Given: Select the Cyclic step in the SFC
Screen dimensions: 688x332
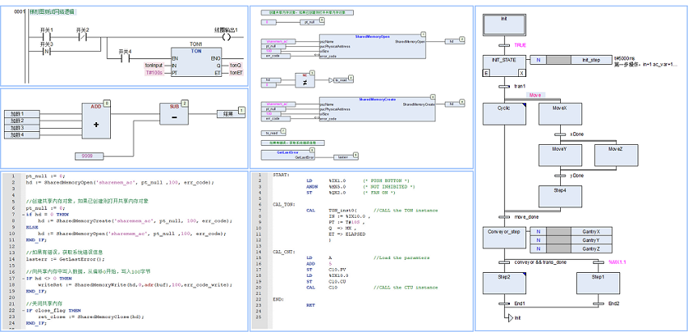Looking at the screenshot, I should (503, 113).
